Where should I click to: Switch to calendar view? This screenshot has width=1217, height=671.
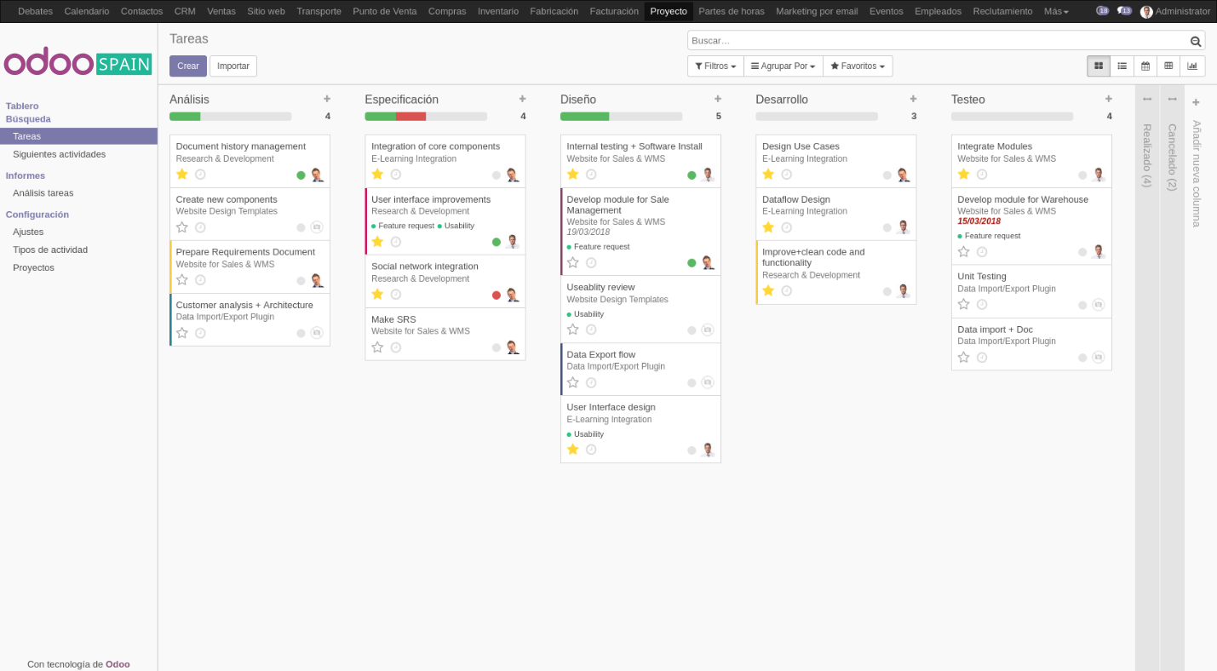[1145, 66]
